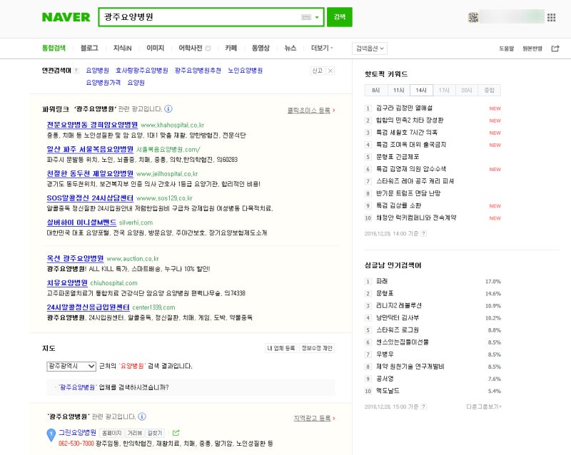The width and height of the screenshot is (571, 455).
Task: Open the 동영상 tab
Action: [x=261, y=48]
